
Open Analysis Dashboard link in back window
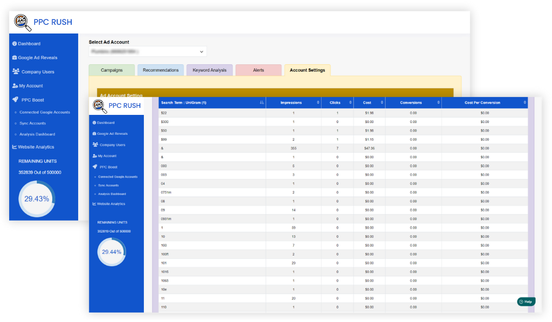(x=37, y=134)
